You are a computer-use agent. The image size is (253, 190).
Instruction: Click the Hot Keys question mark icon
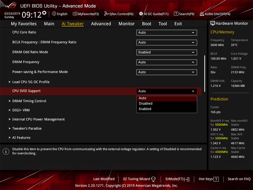216,179
